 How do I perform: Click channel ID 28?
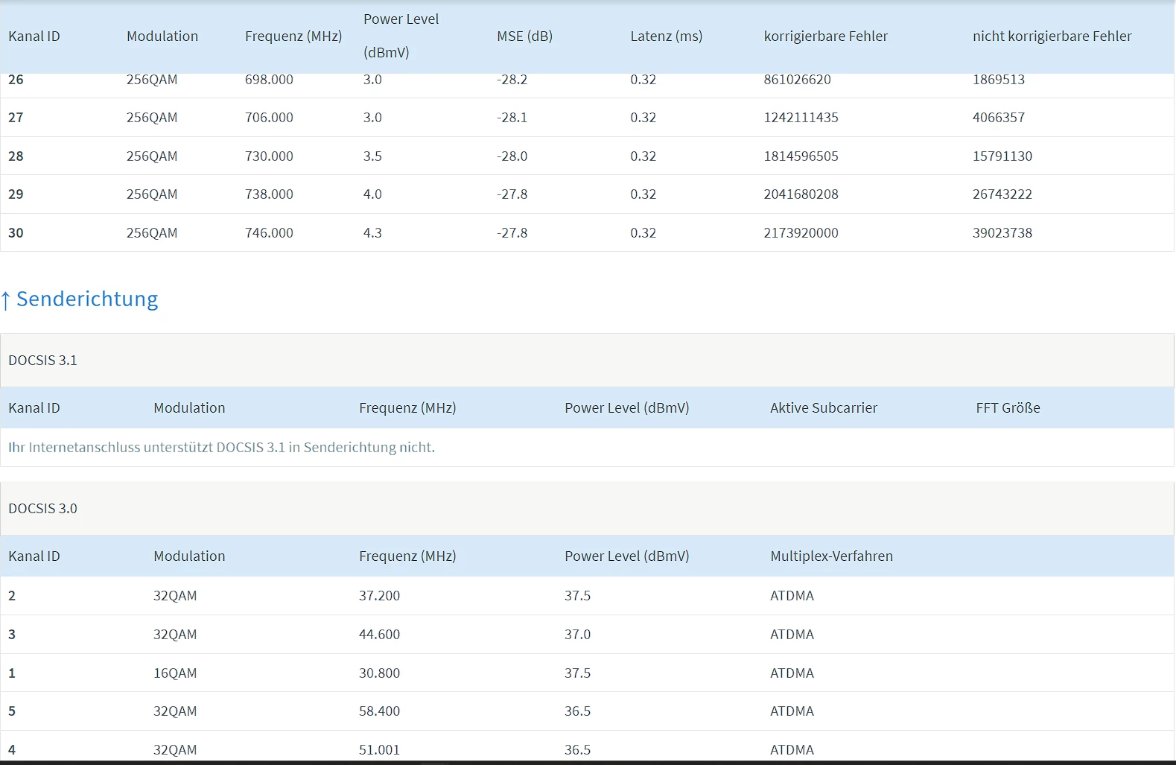16,156
